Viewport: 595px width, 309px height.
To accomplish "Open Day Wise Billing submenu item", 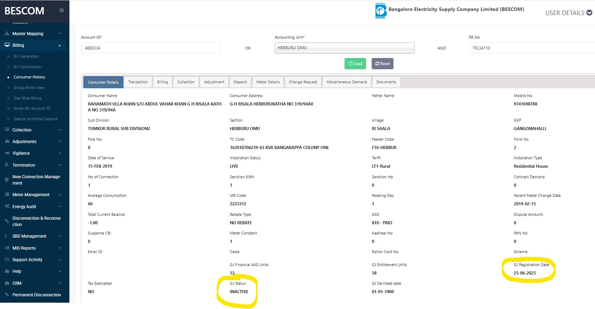I will pyautogui.click(x=27, y=98).
